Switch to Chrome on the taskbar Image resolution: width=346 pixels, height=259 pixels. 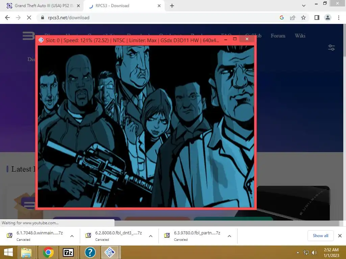pyautogui.click(x=48, y=252)
